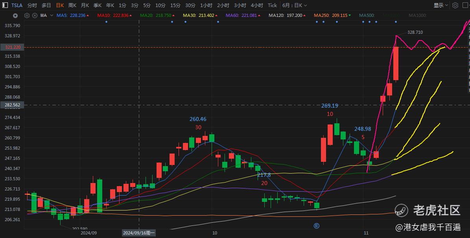Choose the 10分 interval
Screen dimensions: 470x238
click(x=160, y=5)
